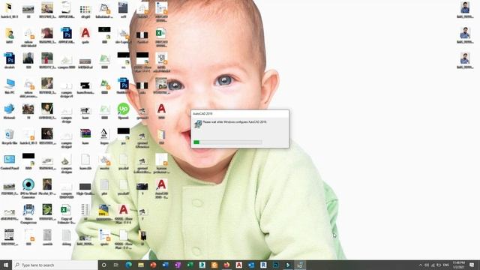Open Task View from the taskbar
480x270 pixels.
click(116, 265)
